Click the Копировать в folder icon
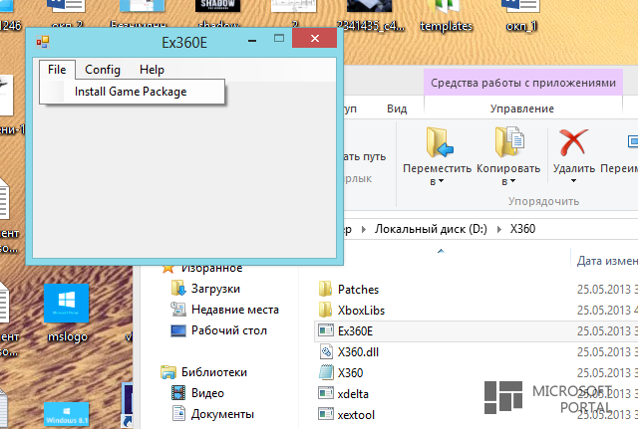The image size is (638, 429). pos(509,142)
